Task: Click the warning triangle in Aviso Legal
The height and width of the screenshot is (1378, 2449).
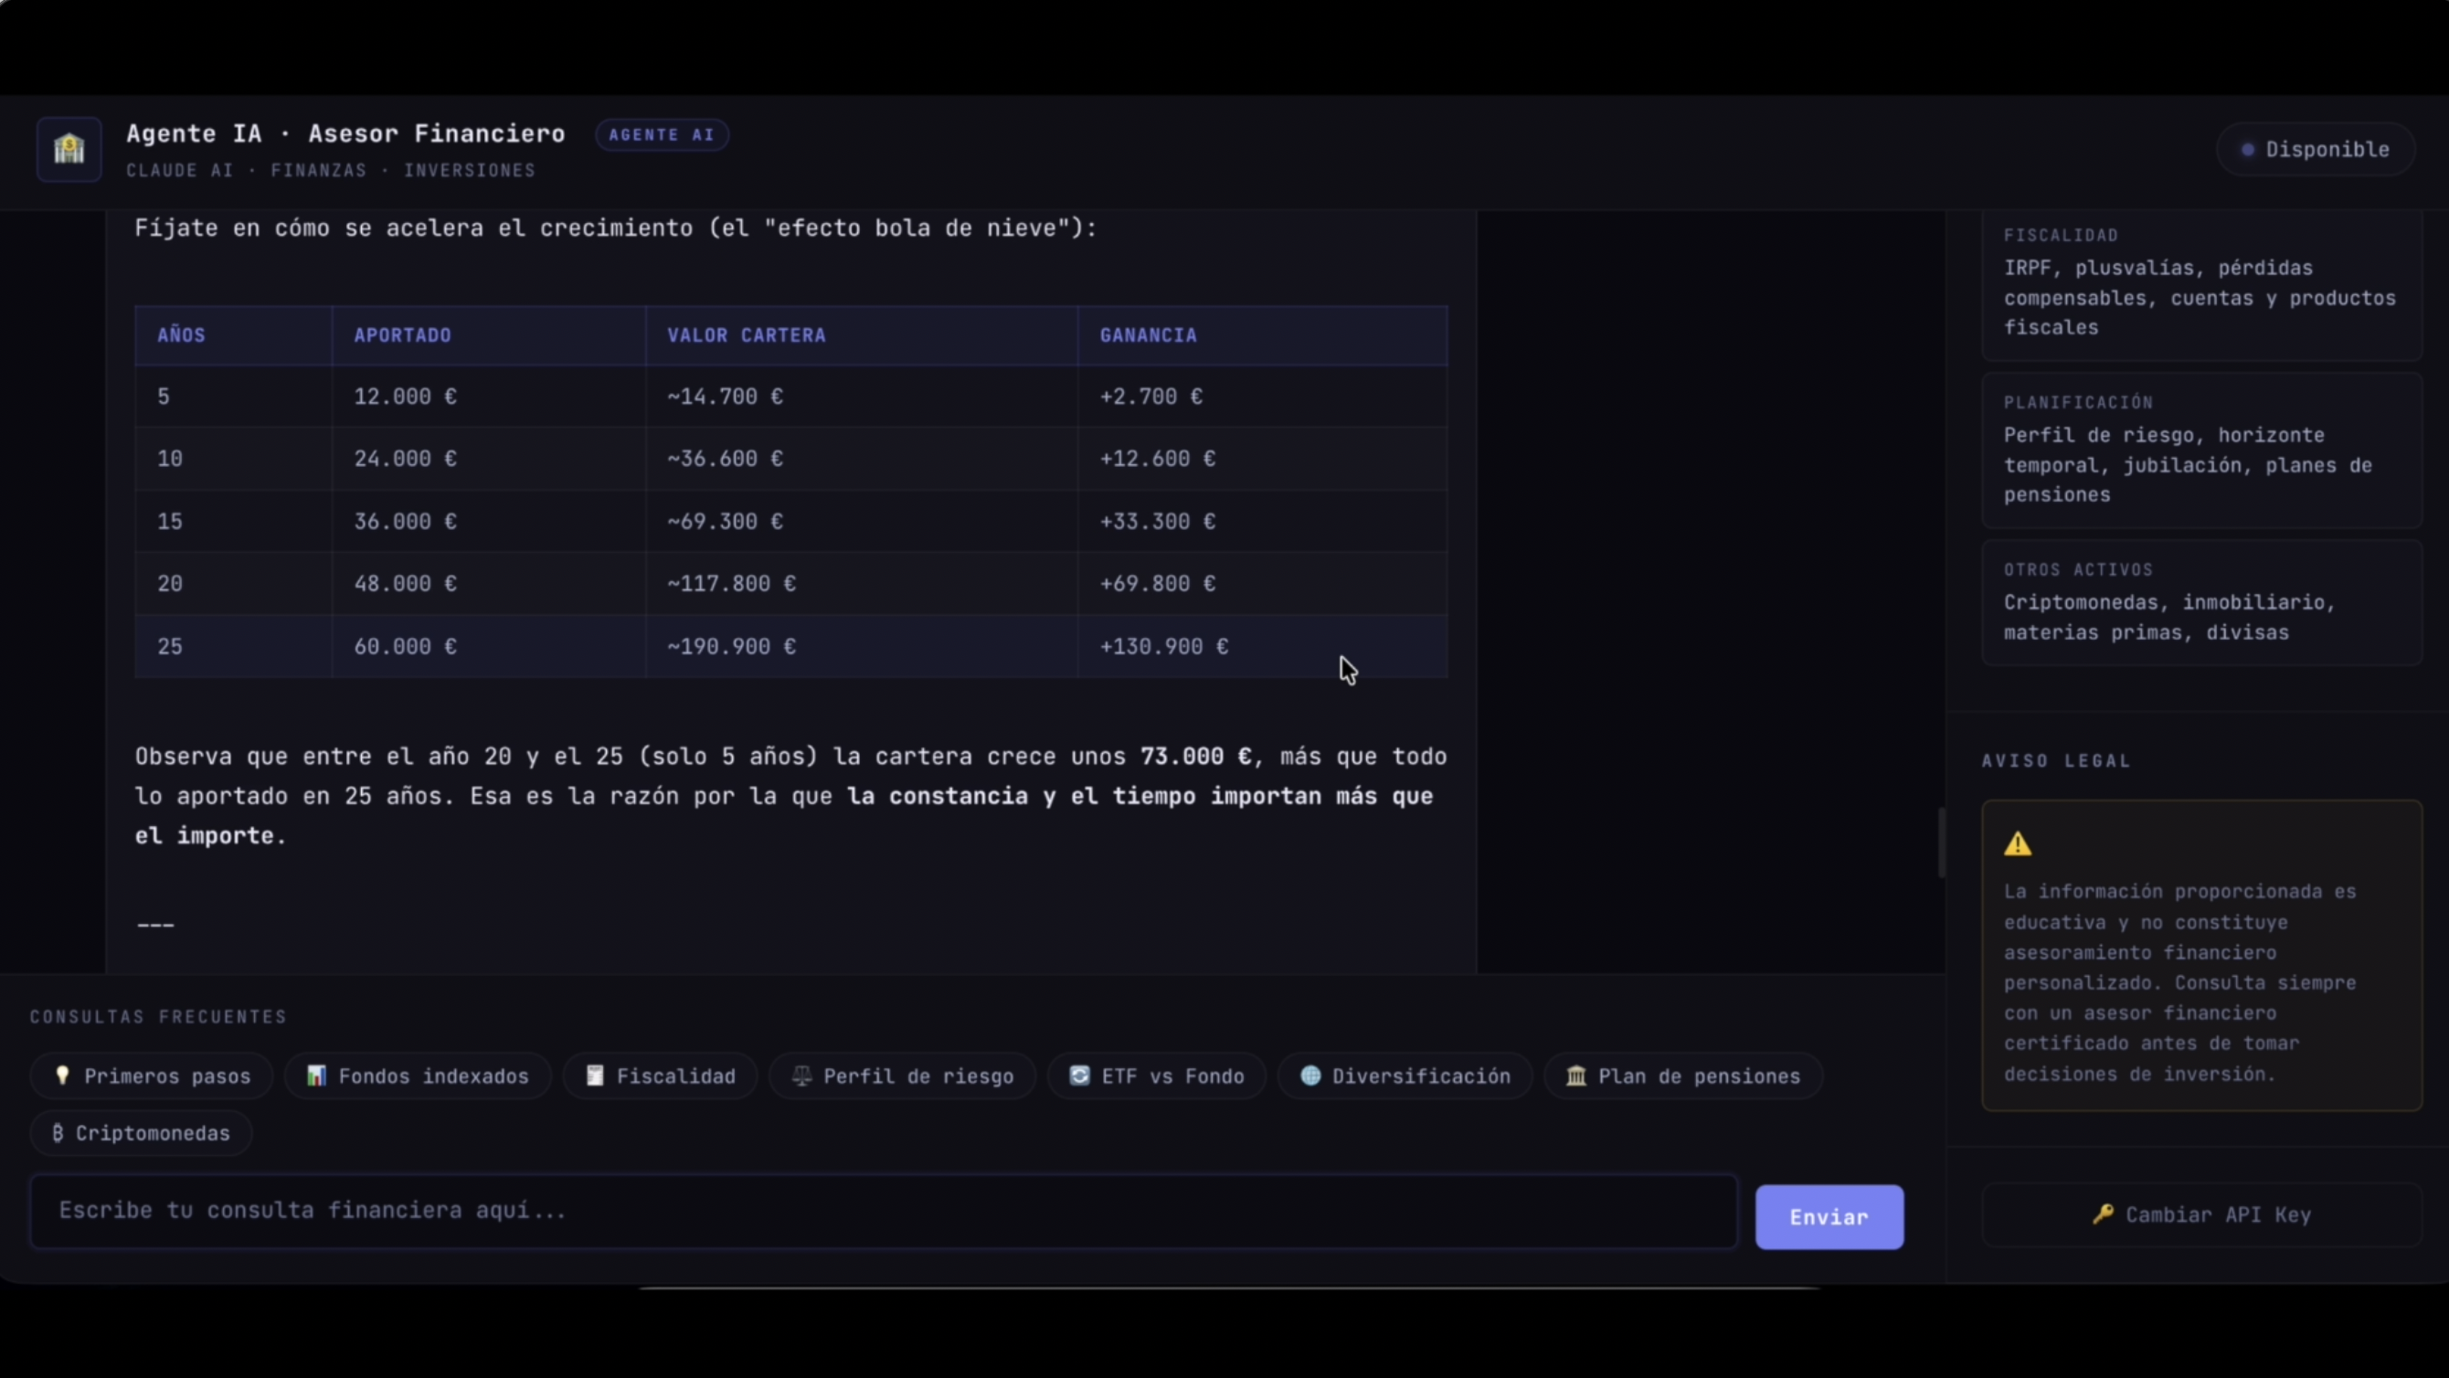Action: [2019, 844]
